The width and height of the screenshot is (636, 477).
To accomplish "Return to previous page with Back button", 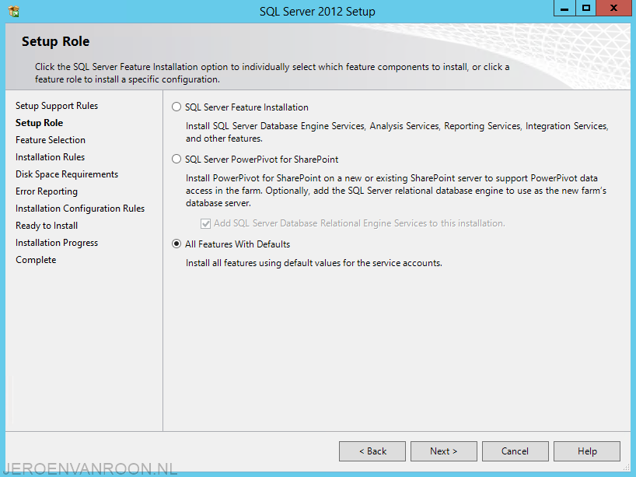I will coord(372,451).
